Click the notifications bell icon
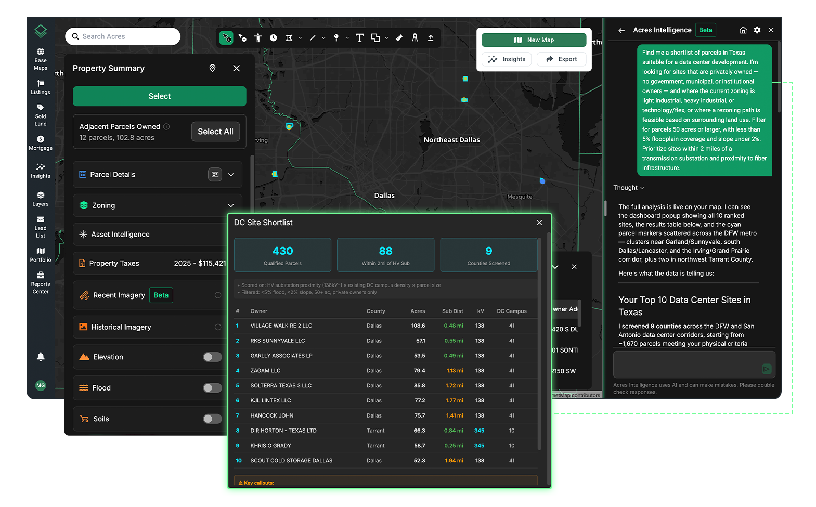Image resolution: width=816 pixels, height=507 pixels. click(41, 357)
